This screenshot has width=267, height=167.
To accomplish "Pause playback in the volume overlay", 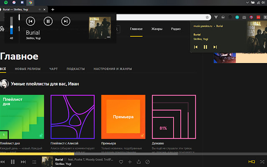I will 48,21.
